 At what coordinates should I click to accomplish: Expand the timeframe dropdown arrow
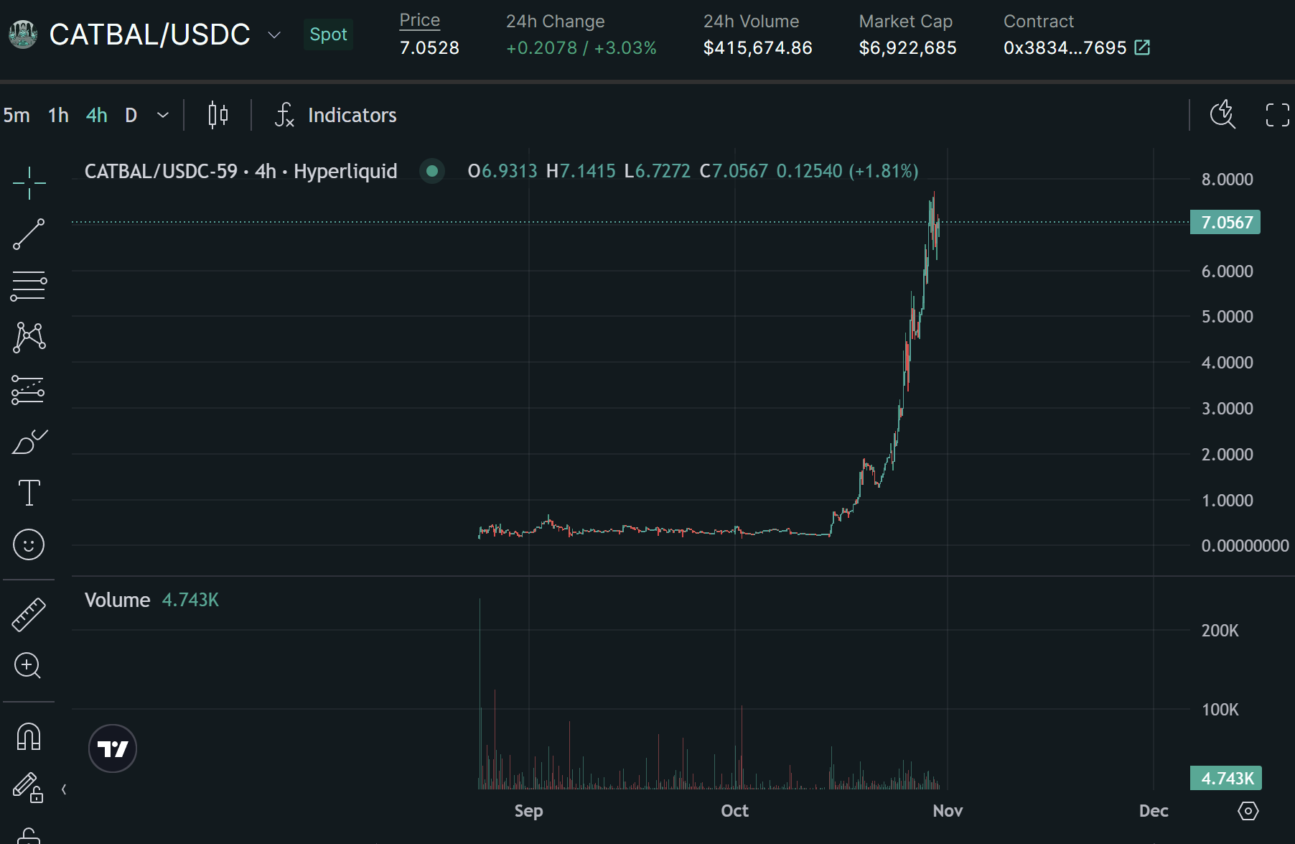(x=163, y=115)
